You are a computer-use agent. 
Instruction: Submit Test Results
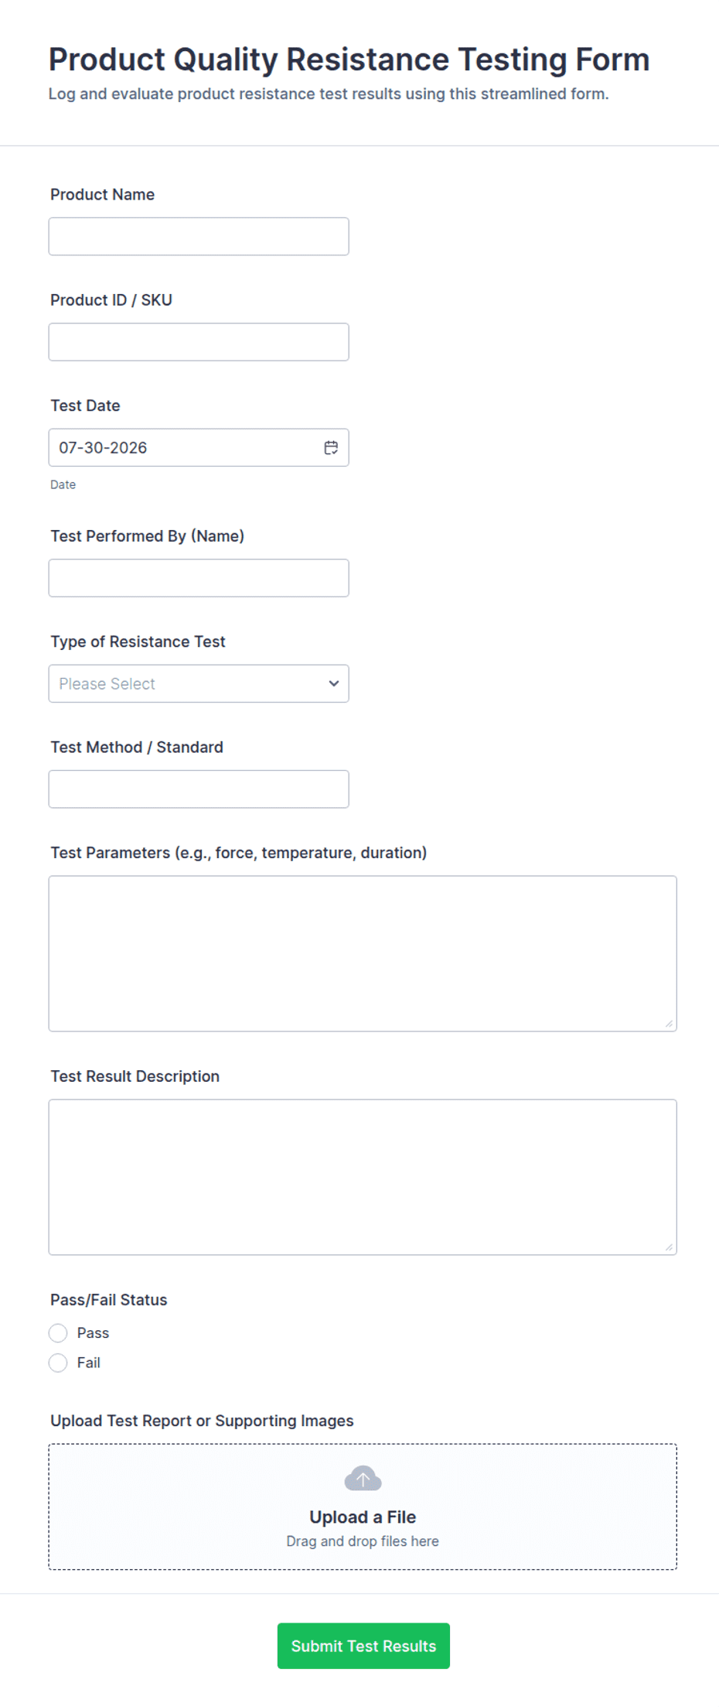(363, 1646)
